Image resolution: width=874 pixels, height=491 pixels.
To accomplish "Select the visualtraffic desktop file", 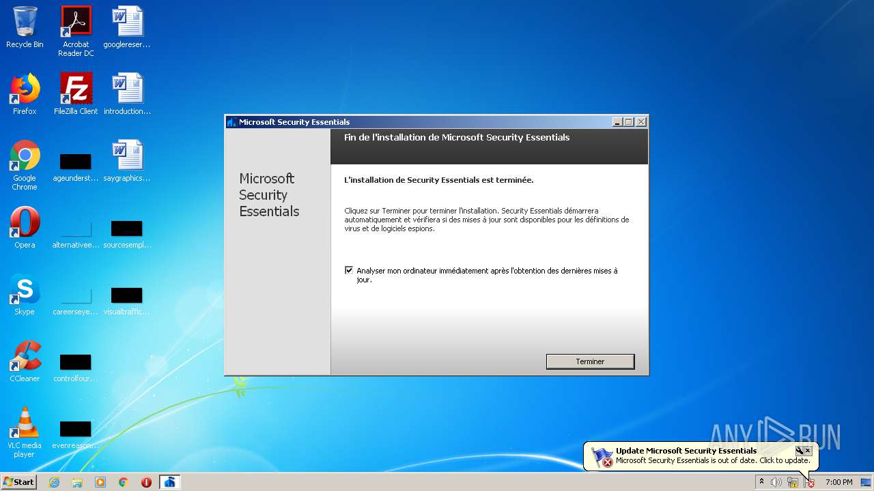I will (x=127, y=301).
